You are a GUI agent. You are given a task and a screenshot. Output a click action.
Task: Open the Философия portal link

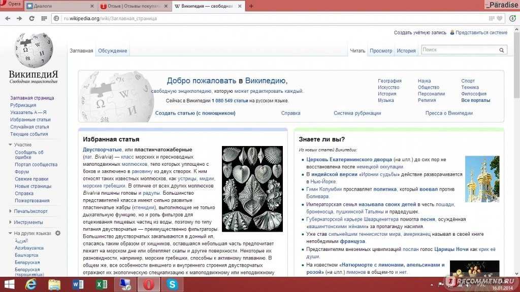(x=474, y=94)
